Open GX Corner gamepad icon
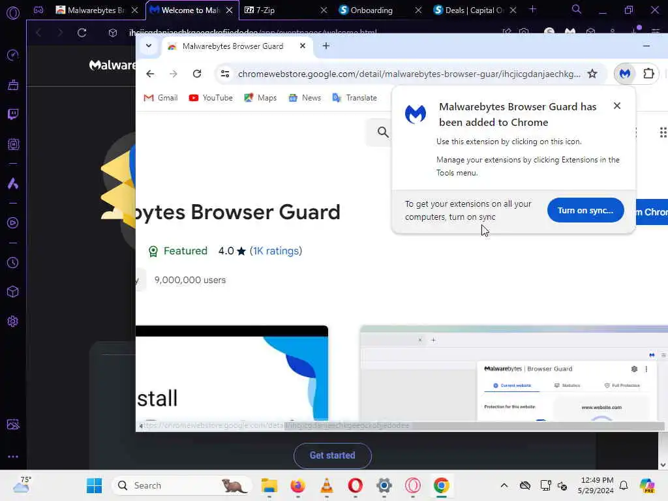This screenshot has height=501, width=668. tap(38, 10)
